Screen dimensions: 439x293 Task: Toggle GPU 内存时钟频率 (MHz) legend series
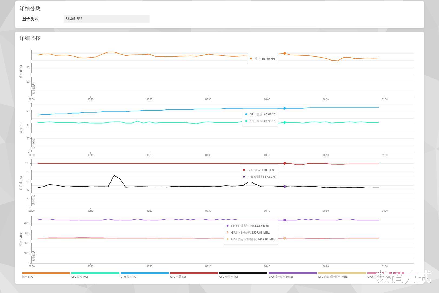click(x=333, y=277)
